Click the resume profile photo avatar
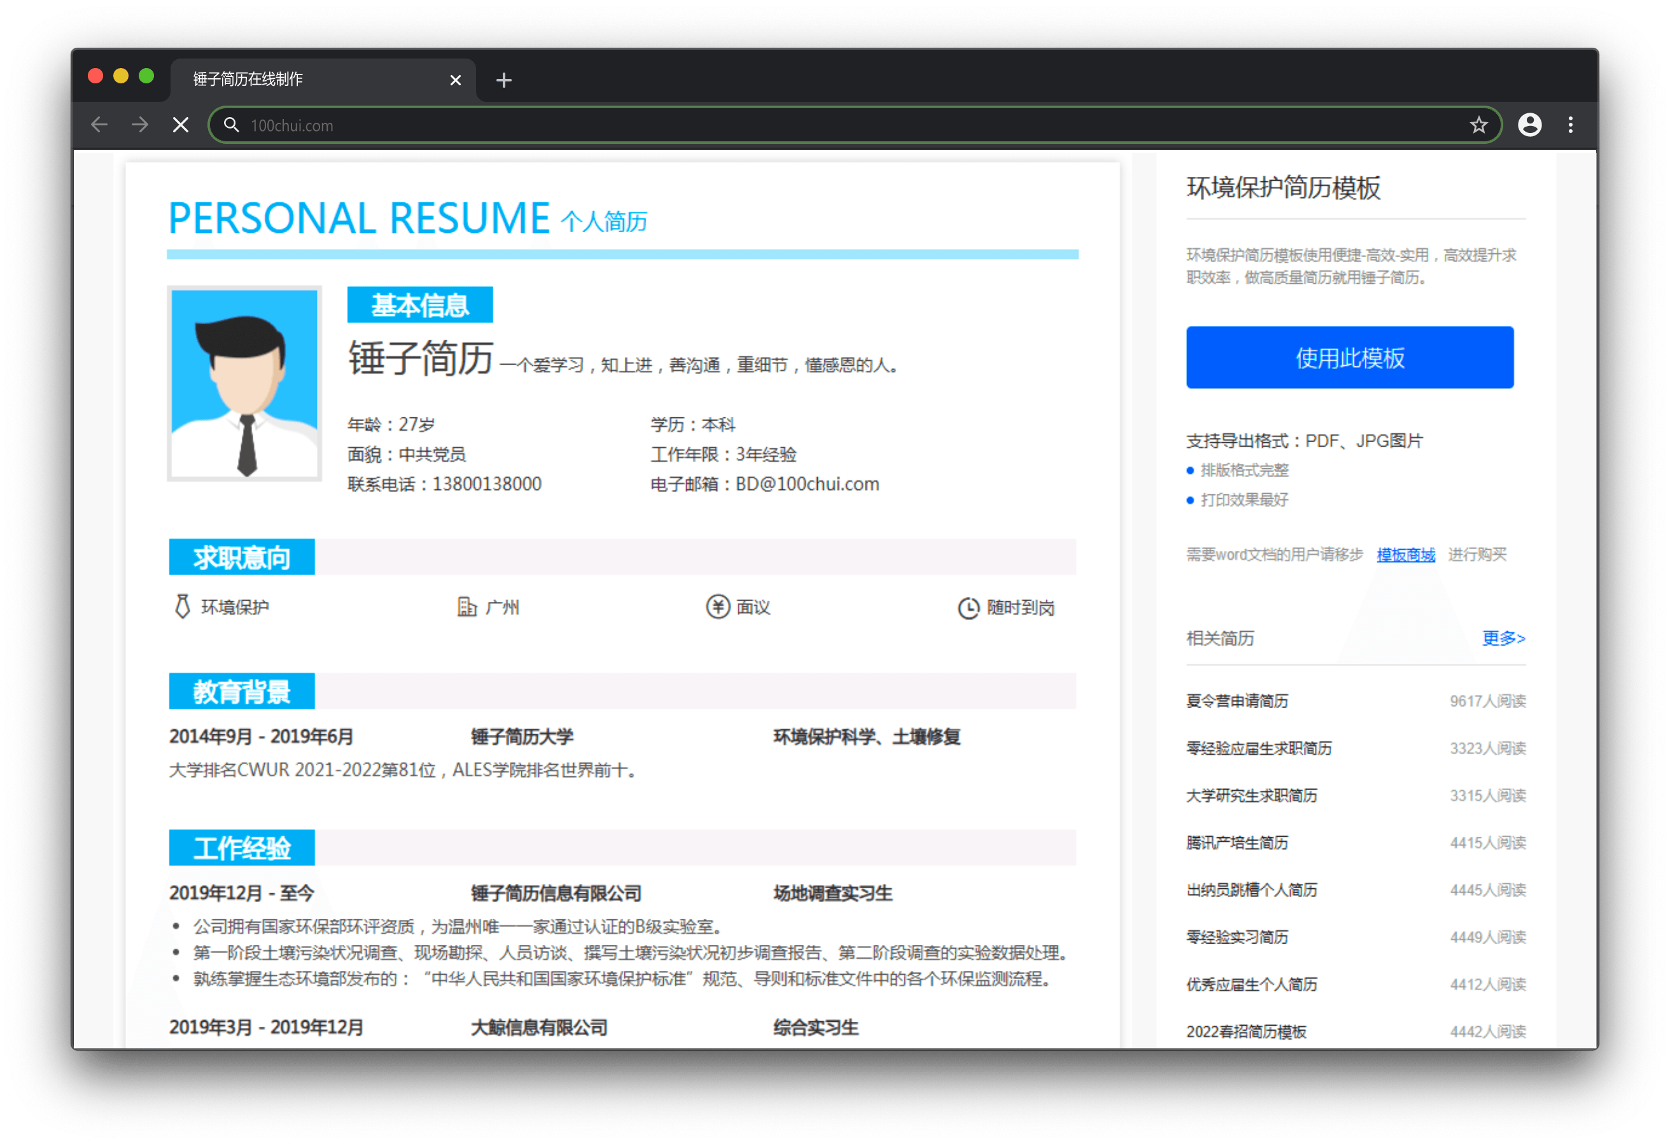Viewport: 1670px width, 1144px height. coord(244,383)
